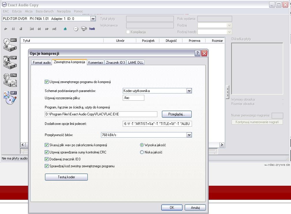Toggle 'Używaj sprawdzania sumy kontrolnej CRC'
This screenshot has width=291, height=214.
[46, 152]
